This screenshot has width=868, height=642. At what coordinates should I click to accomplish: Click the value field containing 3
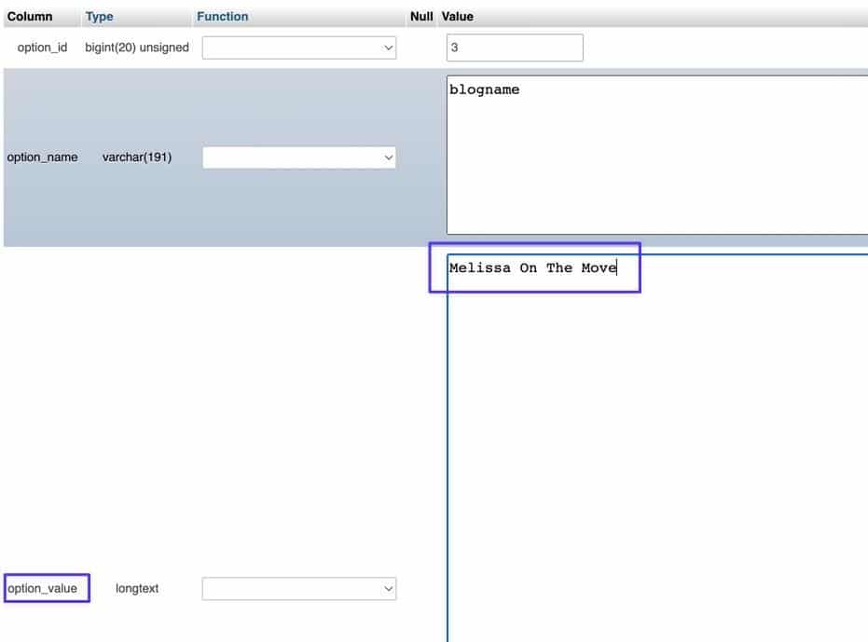(x=514, y=47)
